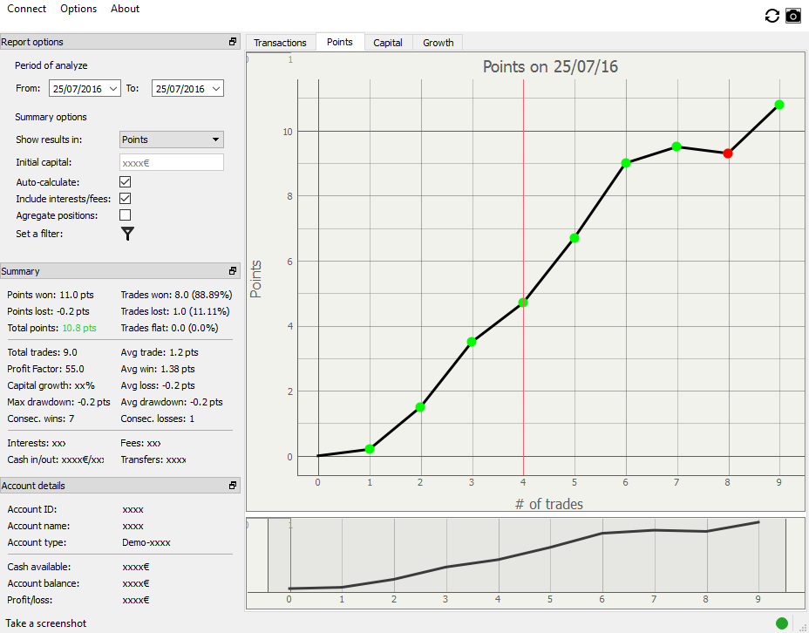Click the green data point at trade 3

[x=471, y=342]
